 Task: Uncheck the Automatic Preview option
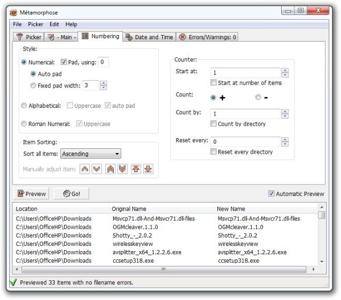(271, 193)
